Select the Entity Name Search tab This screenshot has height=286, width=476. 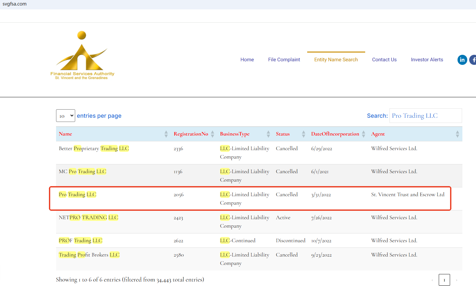tap(336, 60)
